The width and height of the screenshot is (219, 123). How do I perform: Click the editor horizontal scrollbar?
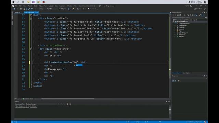pyautogui.click(x=68, y=99)
